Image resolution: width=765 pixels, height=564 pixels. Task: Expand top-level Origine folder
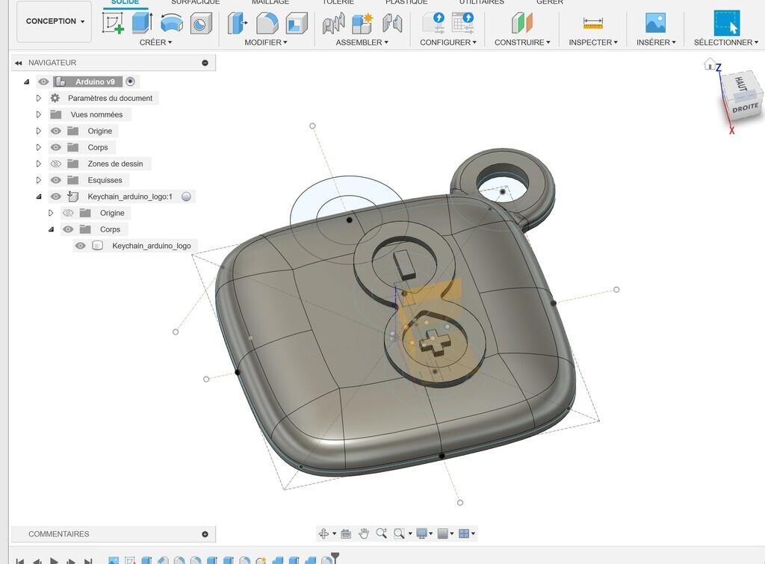[39, 131]
